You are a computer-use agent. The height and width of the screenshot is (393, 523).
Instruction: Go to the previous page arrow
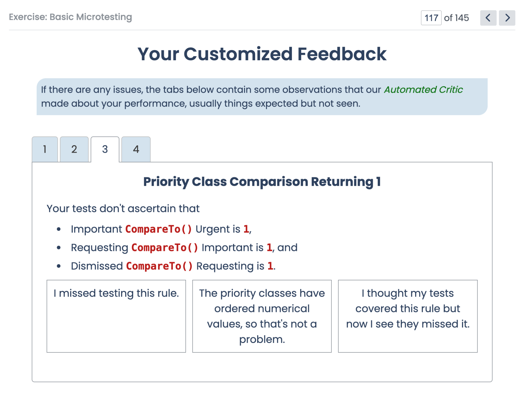pyautogui.click(x=488, y=18)
